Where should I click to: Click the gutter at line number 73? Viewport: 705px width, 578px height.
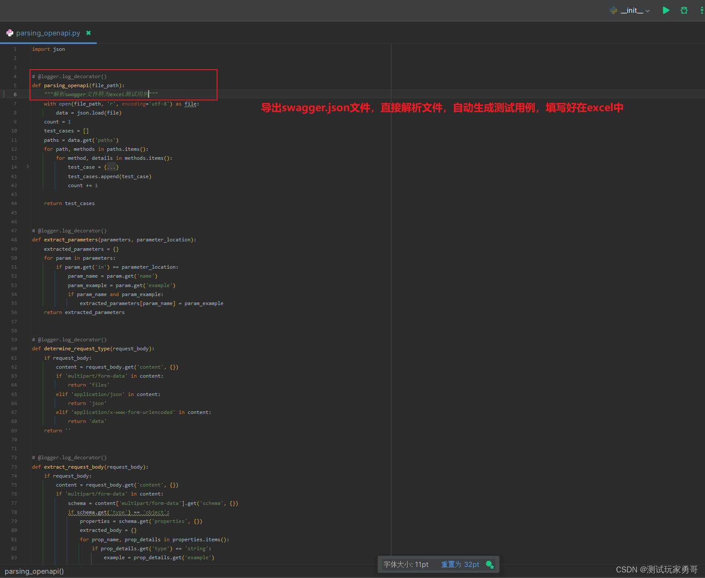pos(14,467)
